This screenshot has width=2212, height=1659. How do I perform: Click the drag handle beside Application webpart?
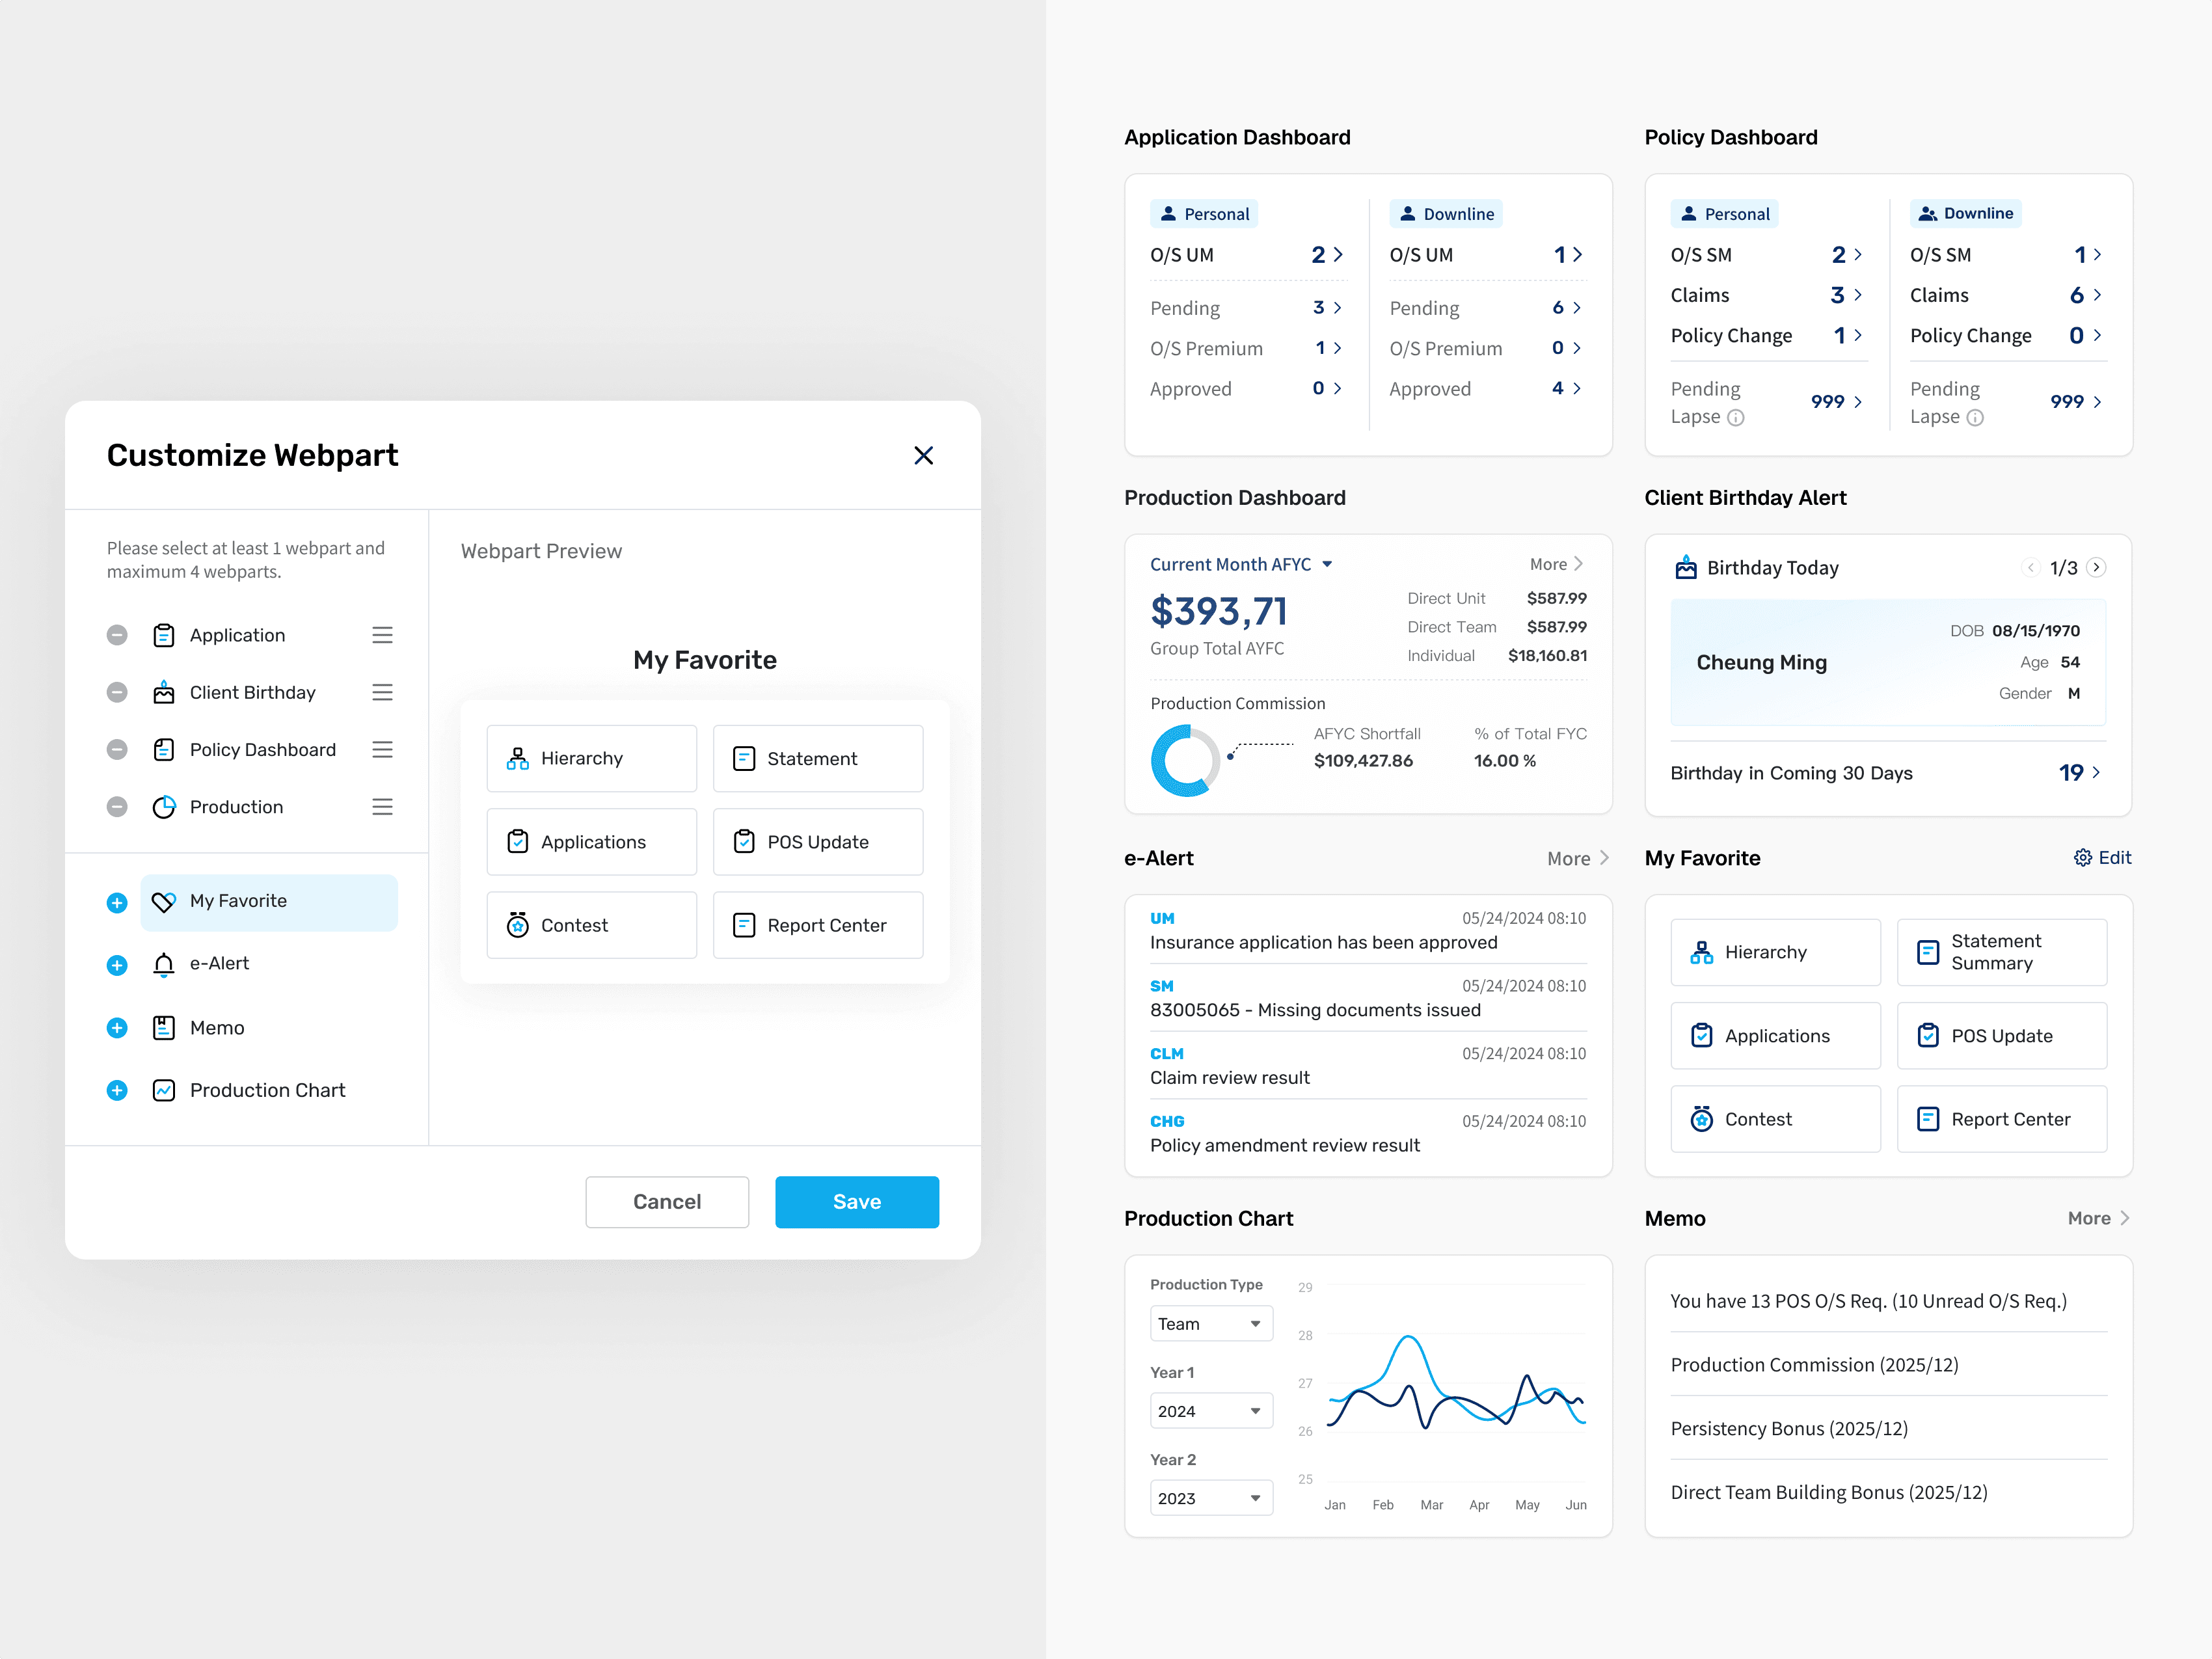(382, 635)
